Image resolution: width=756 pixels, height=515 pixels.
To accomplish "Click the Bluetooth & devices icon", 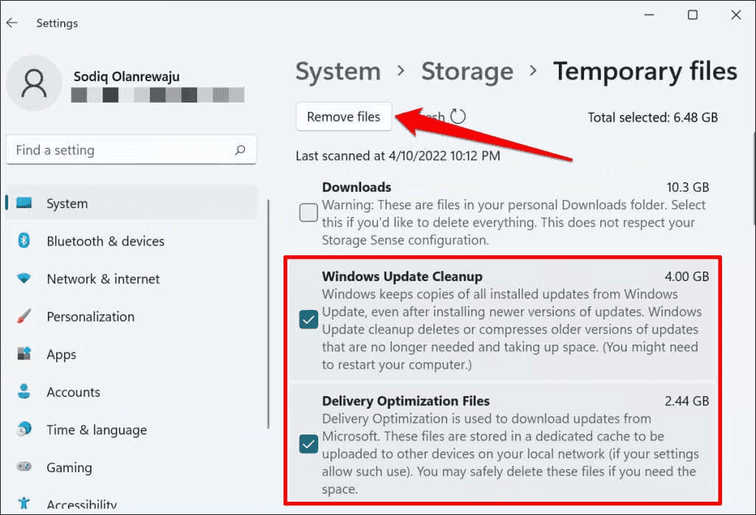I will pyautogui.click(x=24, y=241).
